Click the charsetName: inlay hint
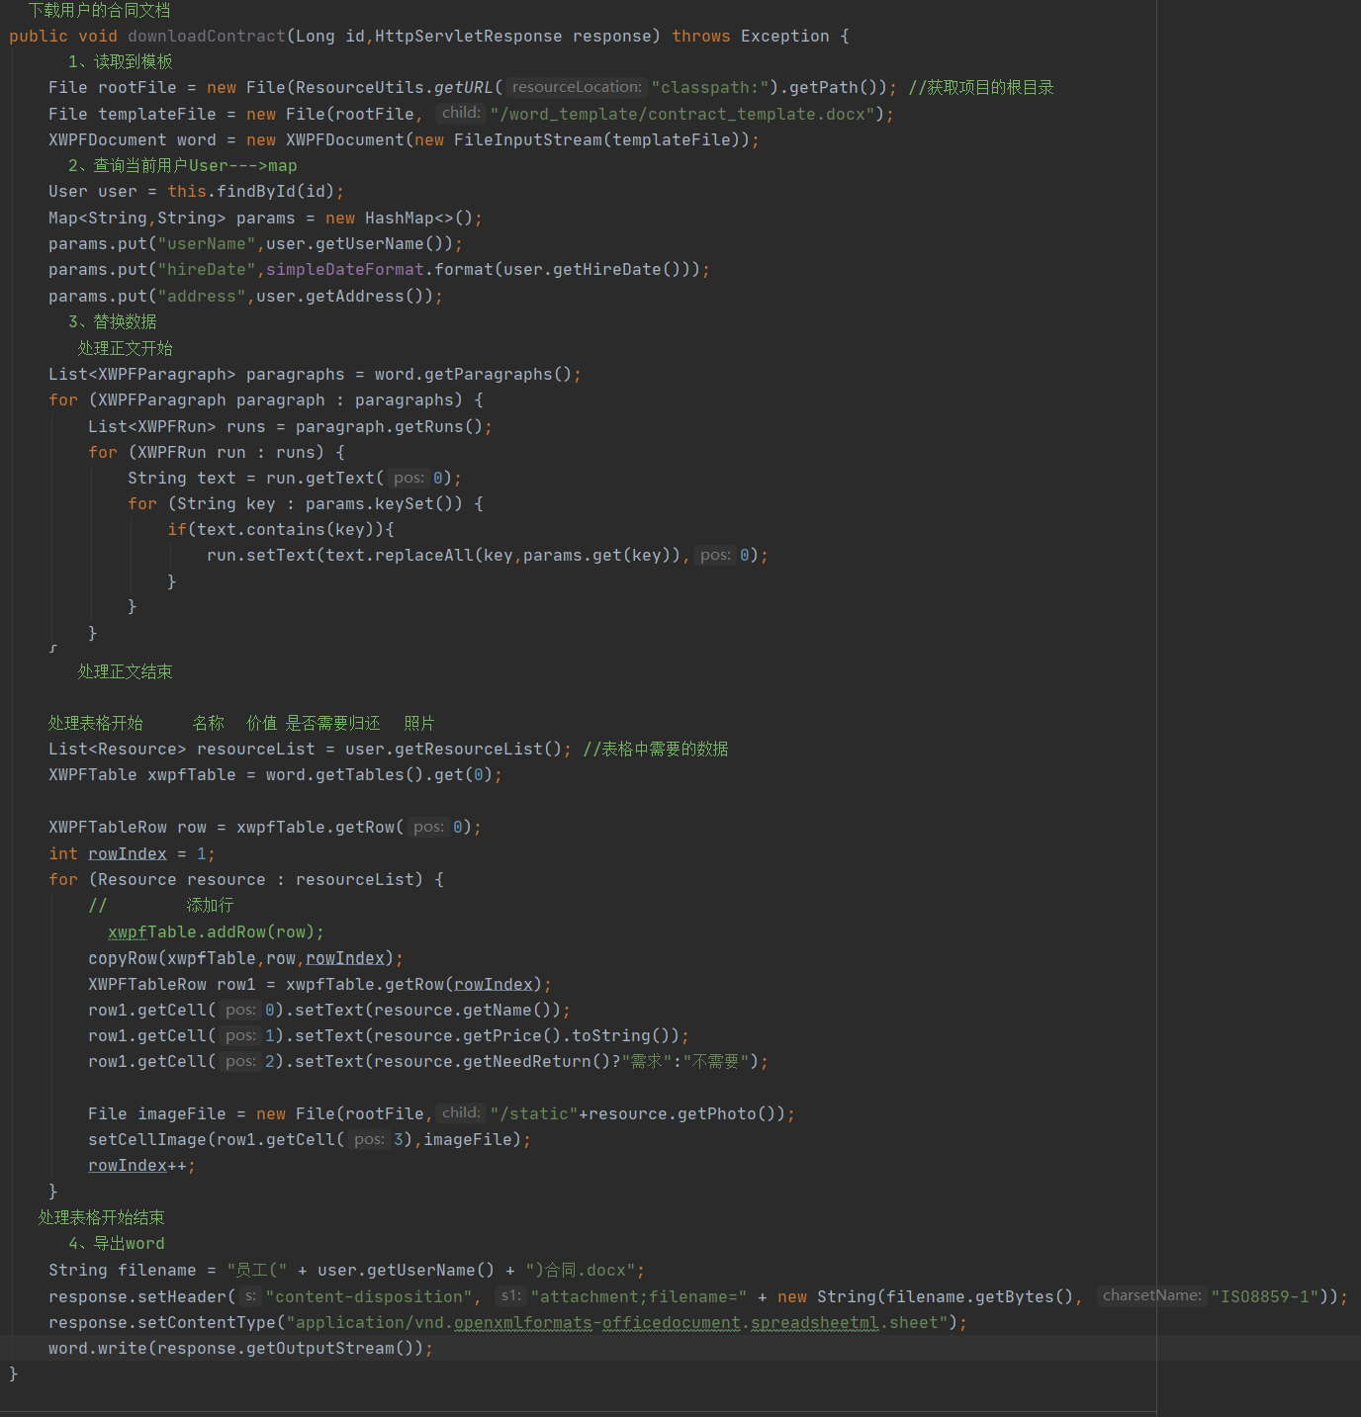Viewport: 1361px width, 1417px height. (x=1152, y=1295)
